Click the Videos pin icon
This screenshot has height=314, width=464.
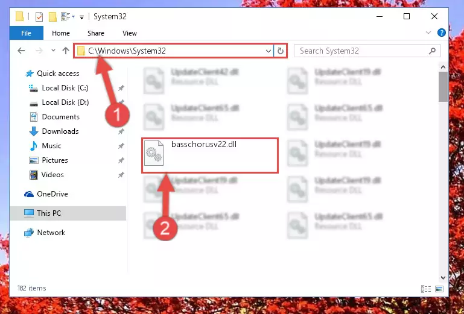[x=121, y=175]
